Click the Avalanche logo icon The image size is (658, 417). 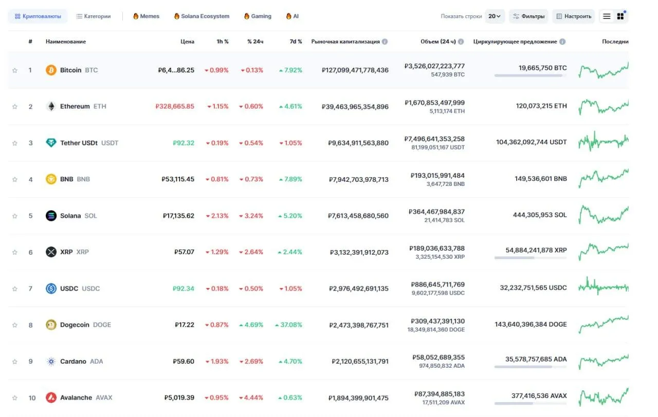[51, 397]
